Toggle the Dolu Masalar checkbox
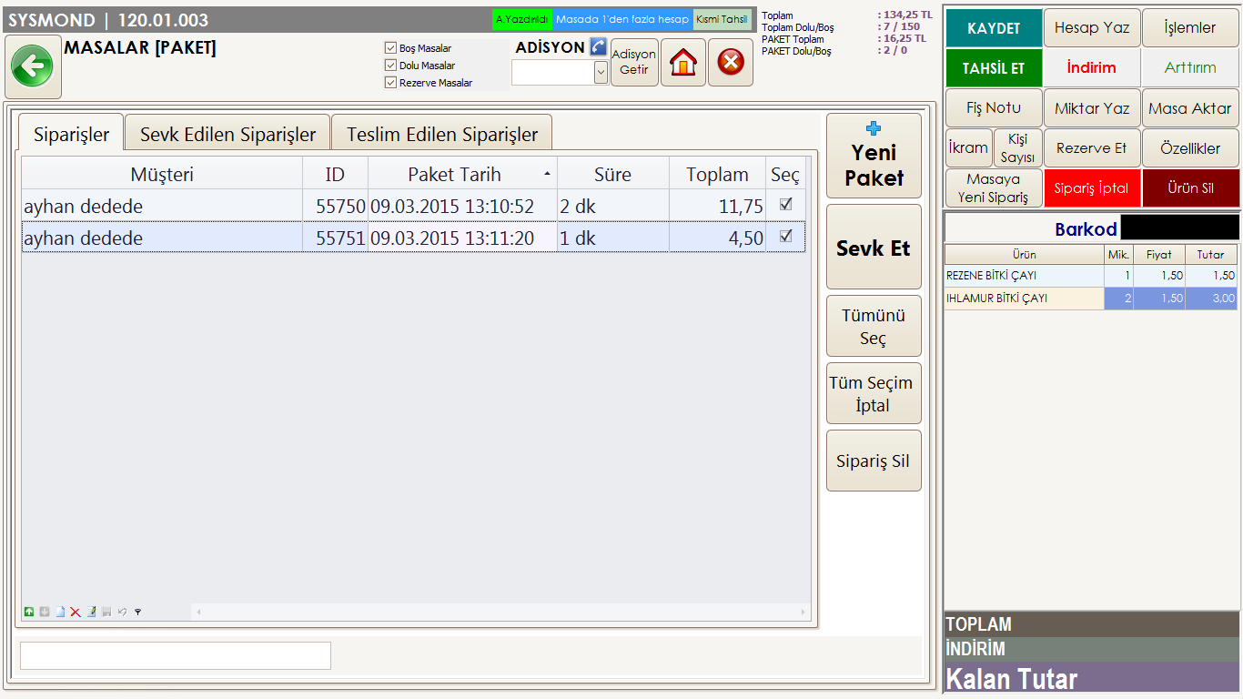The image size is (1243, 699). 390,66
